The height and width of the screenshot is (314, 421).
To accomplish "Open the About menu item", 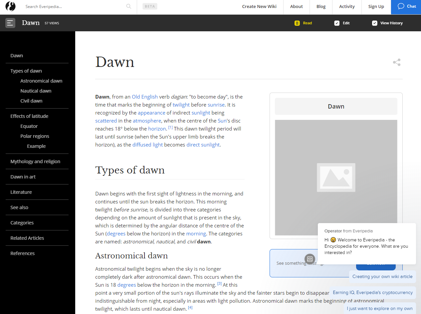I will coord(297,6).
